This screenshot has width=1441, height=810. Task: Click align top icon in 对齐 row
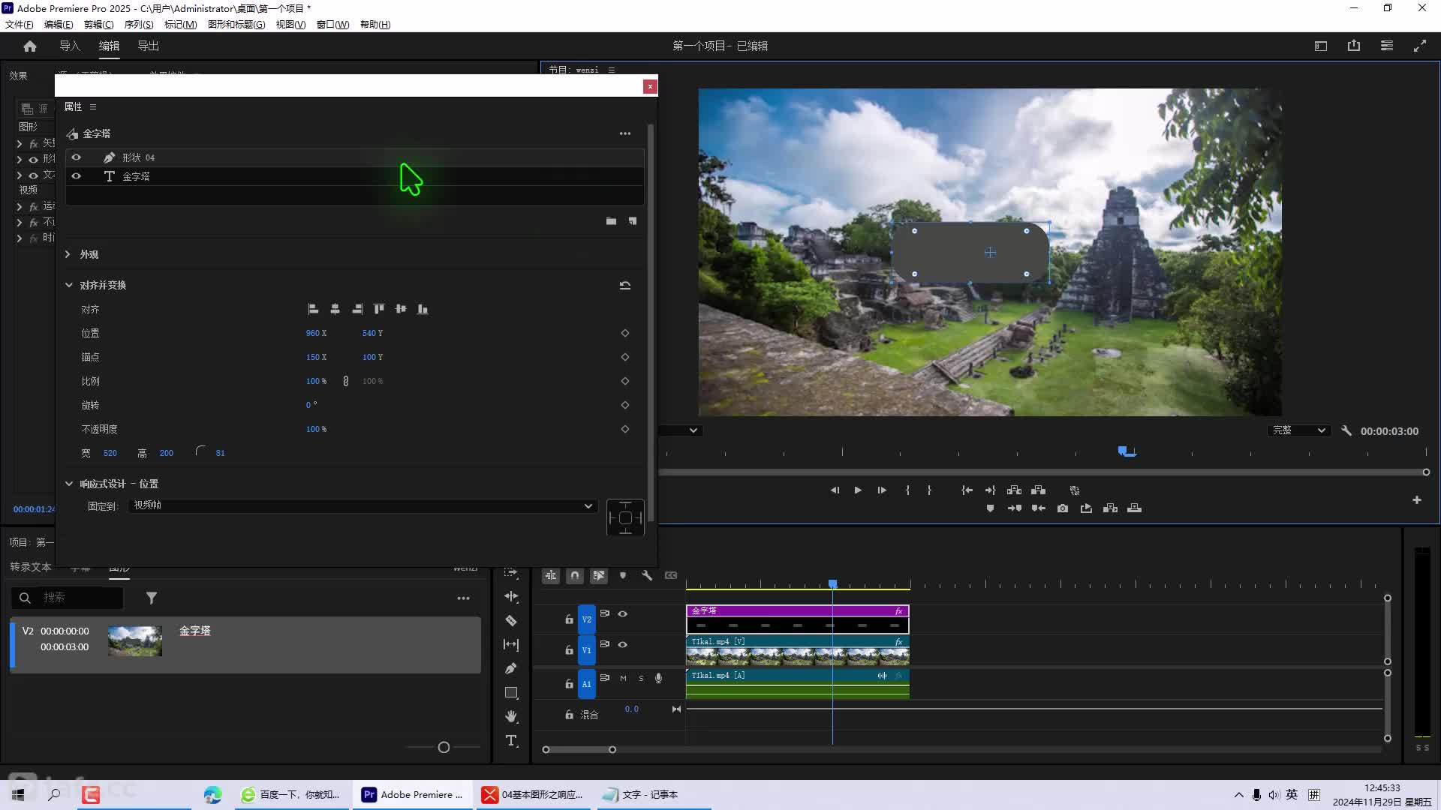[x=379, y=309]
